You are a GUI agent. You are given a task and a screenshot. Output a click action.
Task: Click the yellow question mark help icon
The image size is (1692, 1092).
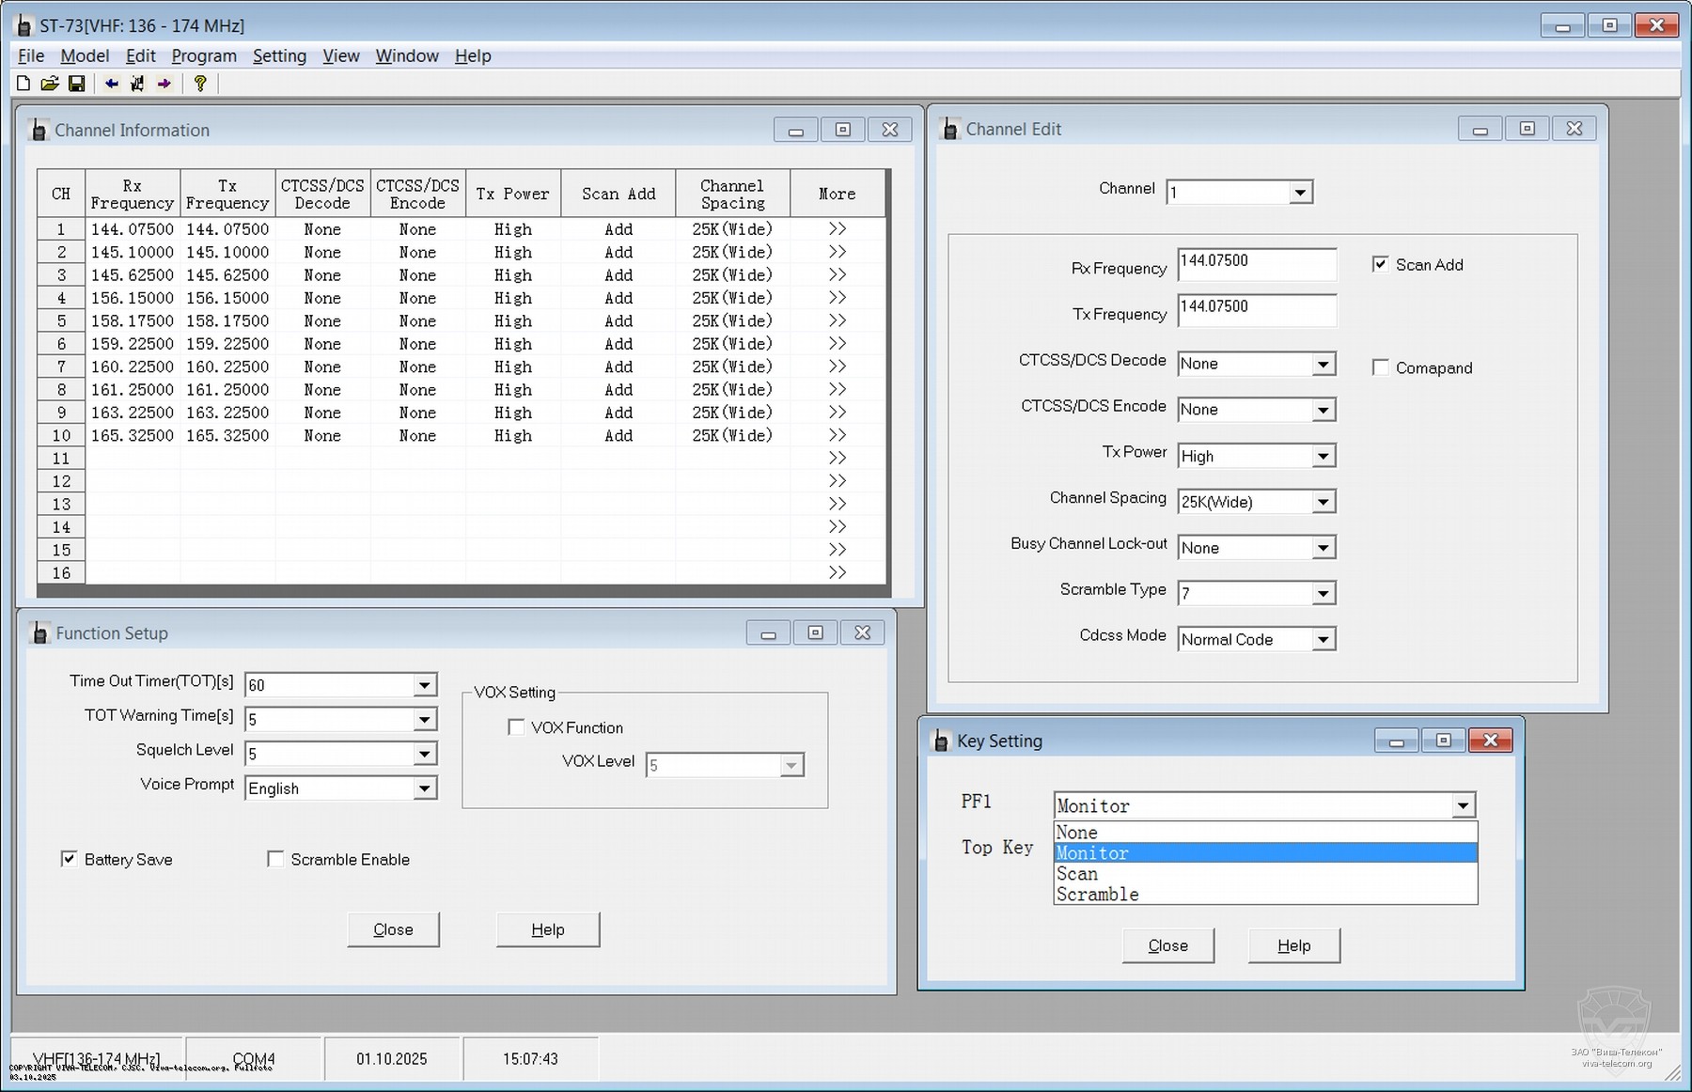point(199,84)
